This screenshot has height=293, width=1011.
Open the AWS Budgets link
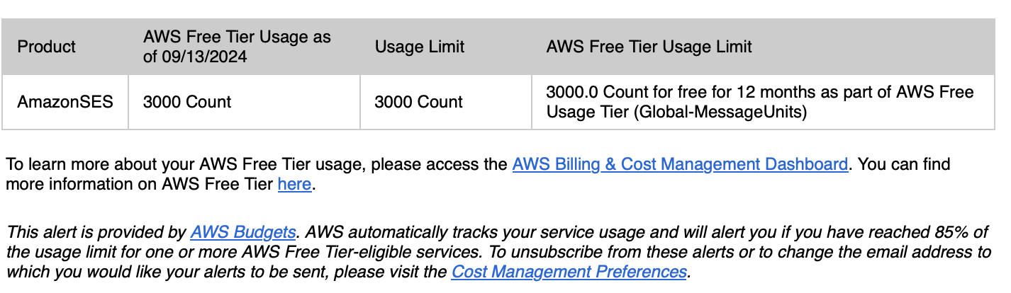point(242,232)
